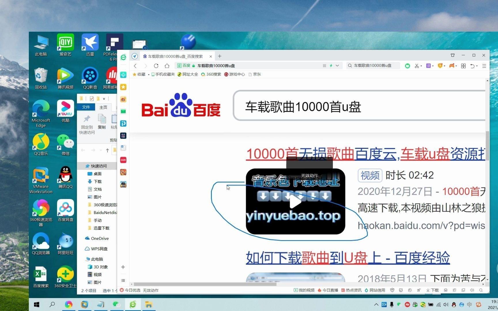Click the sidebar add plus button
The width and height of the screenshot is (498, 311).
pyautogui.click(x=123, y=267)
